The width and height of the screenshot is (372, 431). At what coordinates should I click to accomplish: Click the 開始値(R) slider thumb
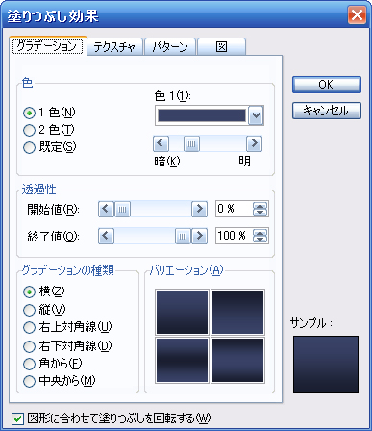[122, 210]
